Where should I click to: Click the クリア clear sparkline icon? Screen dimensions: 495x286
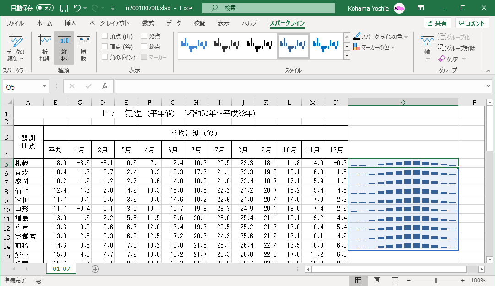click(x=442, y=59)
